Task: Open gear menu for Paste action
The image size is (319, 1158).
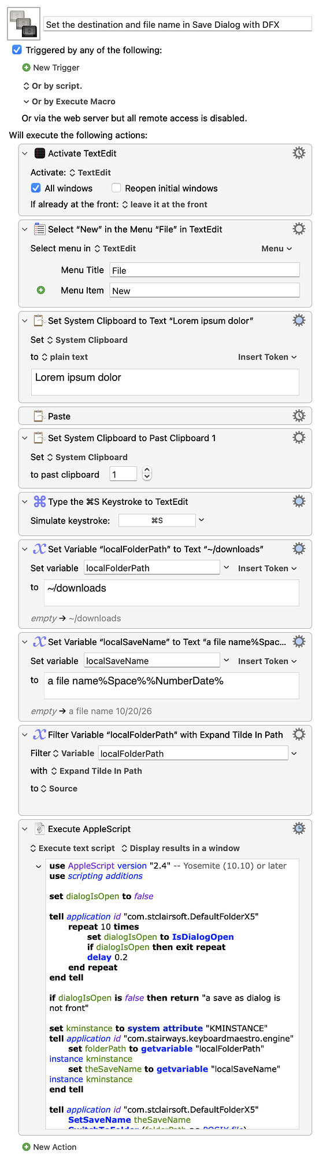Action: pyautogui.click(x=299, y=416)
